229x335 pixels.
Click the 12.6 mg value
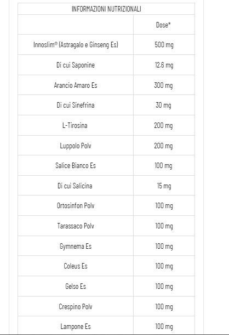(x=164, y=65)
